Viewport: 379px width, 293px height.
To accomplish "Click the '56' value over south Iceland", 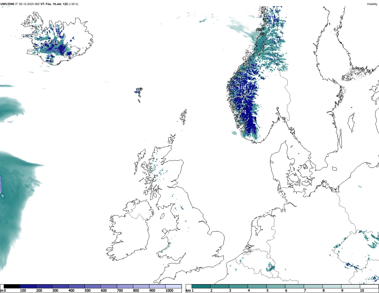I will [49, 55].
